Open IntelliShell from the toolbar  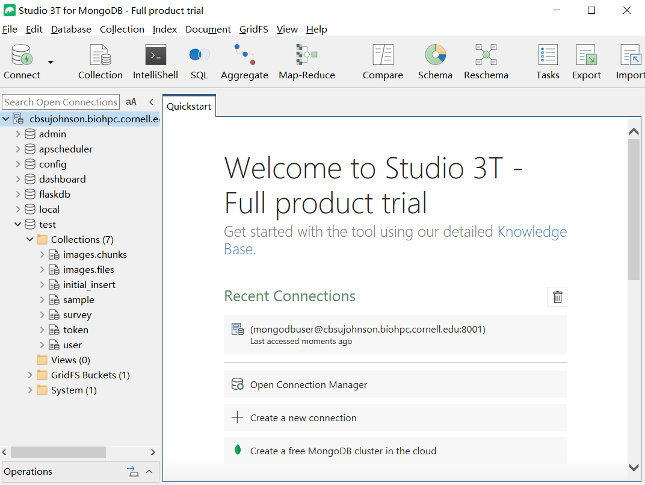[x=155, y=62]
